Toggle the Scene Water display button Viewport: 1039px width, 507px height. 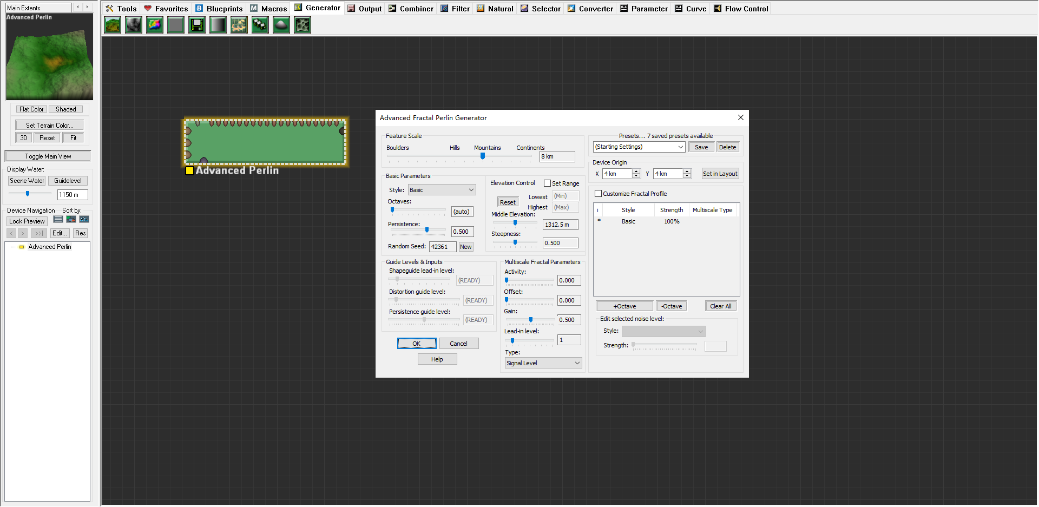point(27,181)
